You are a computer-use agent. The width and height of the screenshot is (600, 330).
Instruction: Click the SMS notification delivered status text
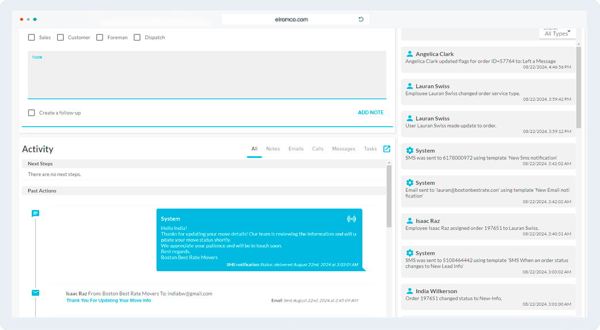[x=292, y=265]
